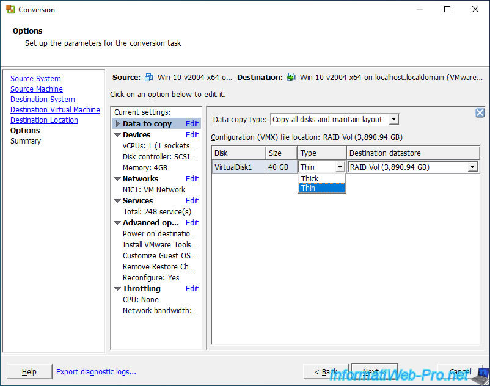The height and width of the screenshot is (386, 490).
Task: Open the Destination datastore dropdown
Action: pos(473,167)
